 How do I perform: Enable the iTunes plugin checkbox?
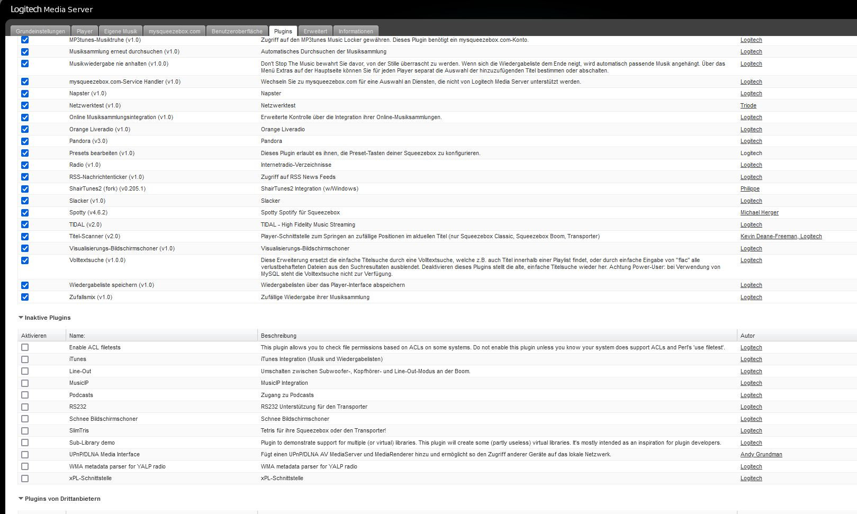25,359
